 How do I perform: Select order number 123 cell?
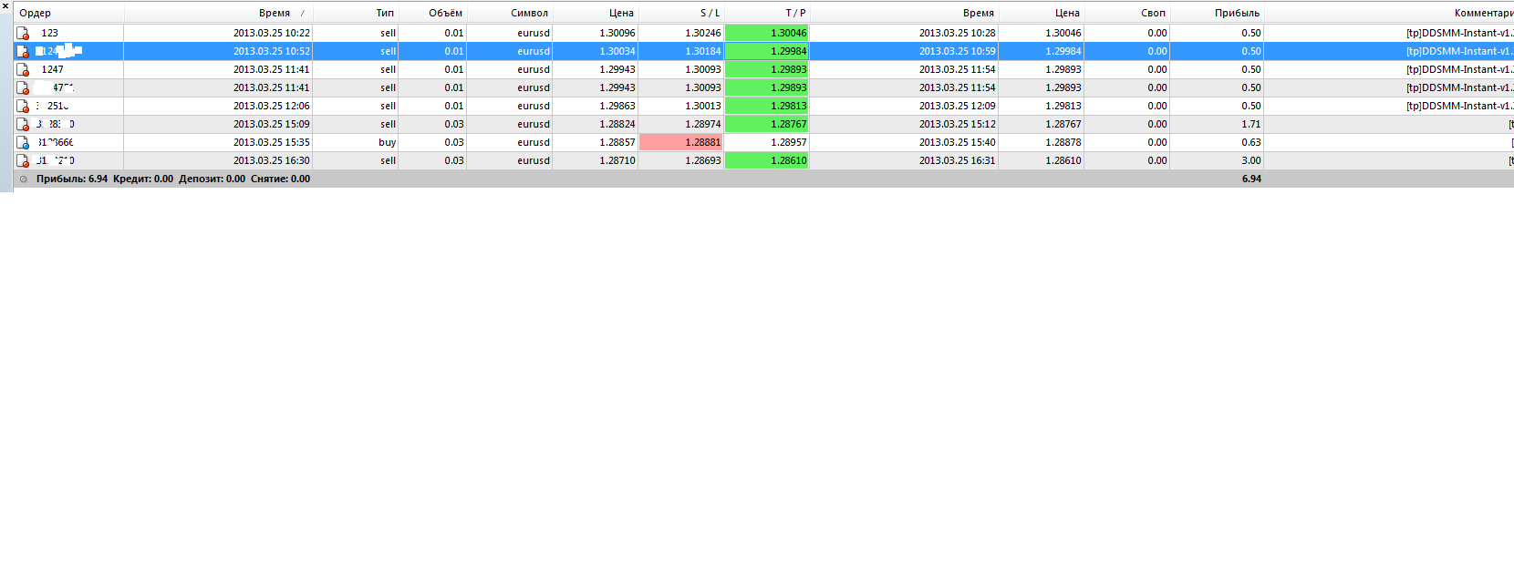(50, 33)
